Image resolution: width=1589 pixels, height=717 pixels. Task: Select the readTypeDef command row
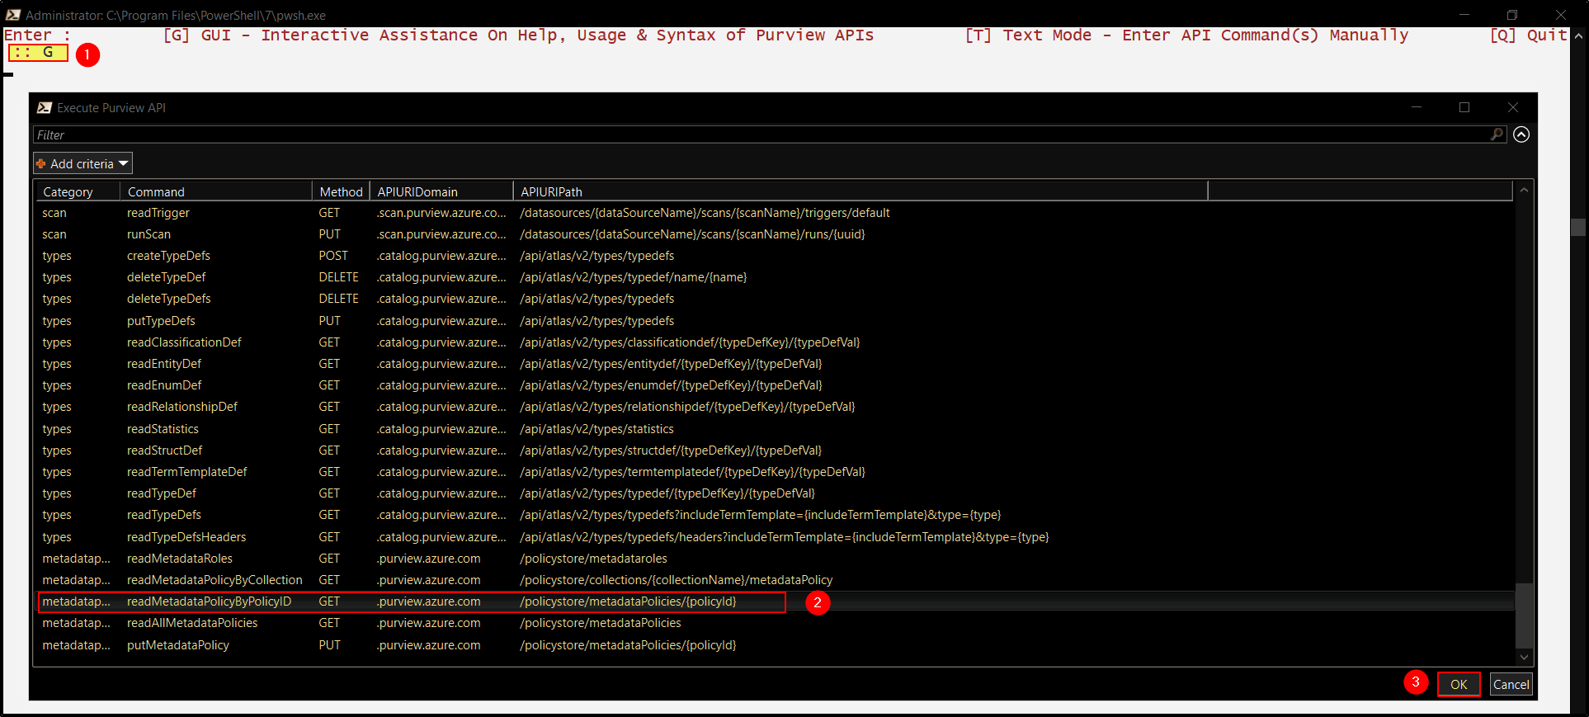[x=776, y=493]
